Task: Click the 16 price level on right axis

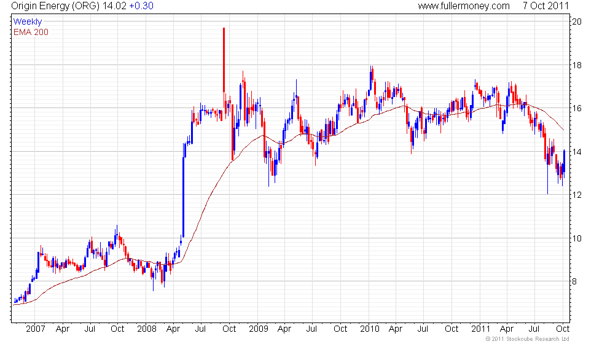Action: (x=577, y=108)
